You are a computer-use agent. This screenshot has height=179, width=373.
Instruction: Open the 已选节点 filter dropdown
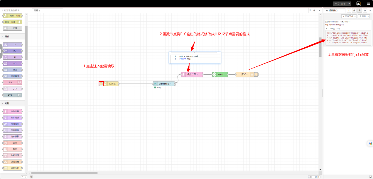tap(349, 16)
